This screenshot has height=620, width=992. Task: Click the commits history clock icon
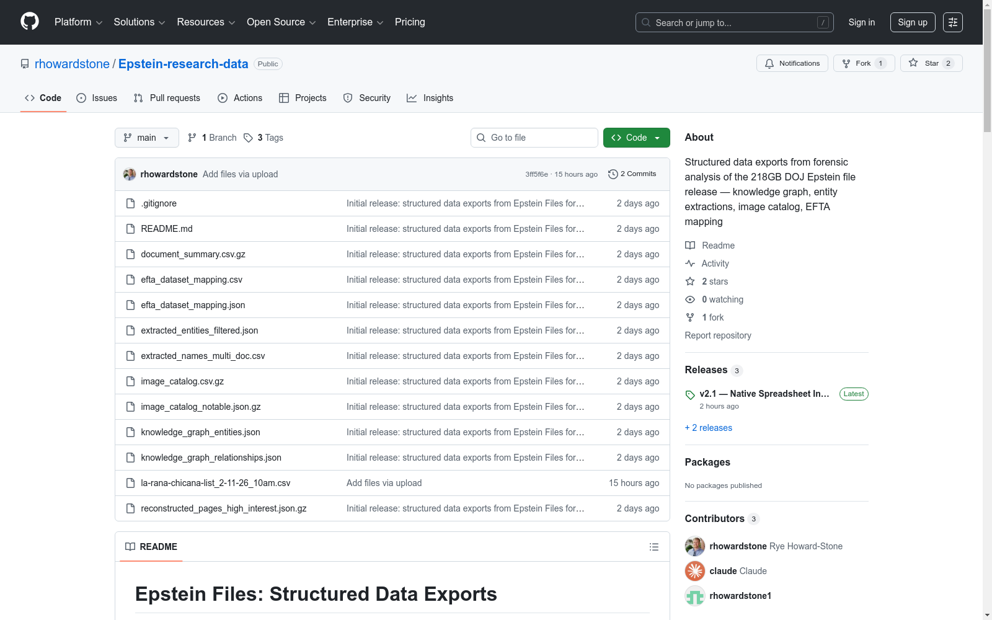click(613, 174)
